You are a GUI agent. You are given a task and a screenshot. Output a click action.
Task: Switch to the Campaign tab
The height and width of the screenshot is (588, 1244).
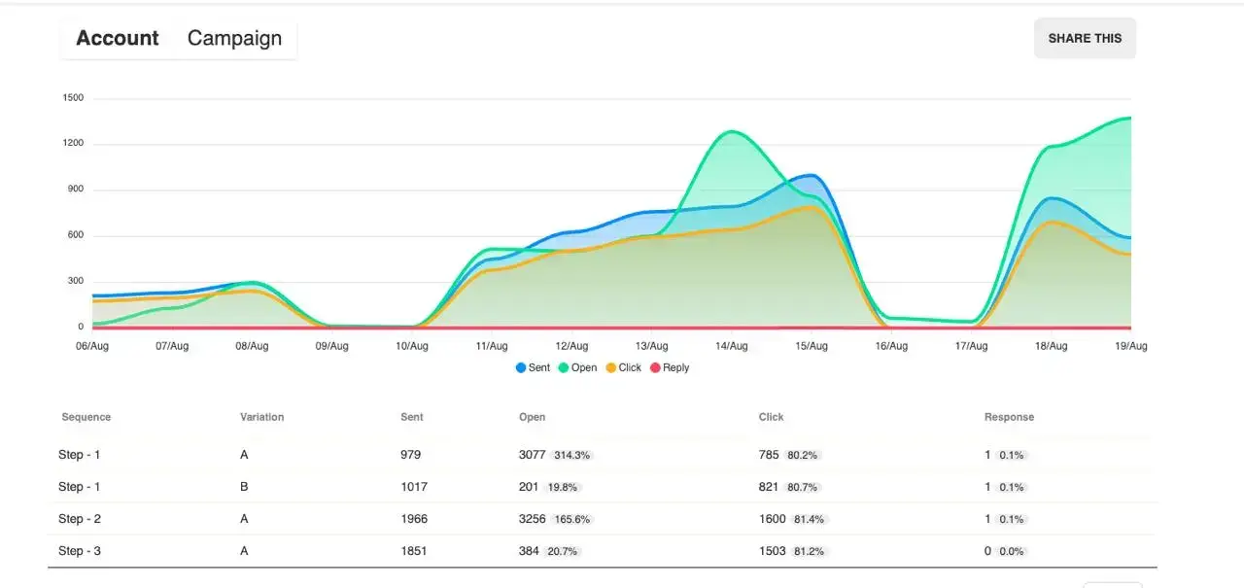pos(234,38)
